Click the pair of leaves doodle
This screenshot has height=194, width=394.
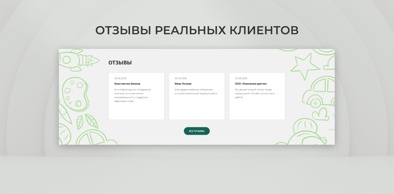click(85, 122)
